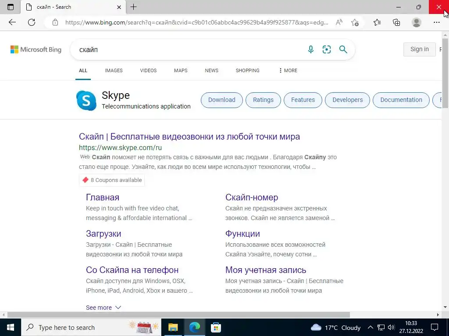This screenshot has width=449, height=336.
Task: Select the ALL results tab
Action: 83,70
